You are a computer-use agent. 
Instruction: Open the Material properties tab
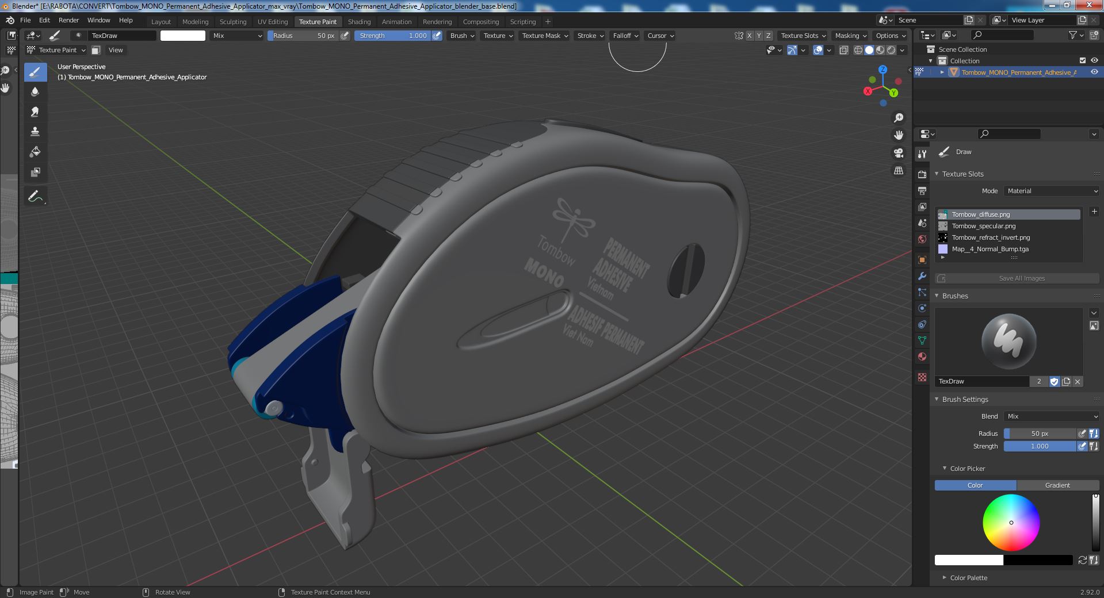click(x=922, y=356)
